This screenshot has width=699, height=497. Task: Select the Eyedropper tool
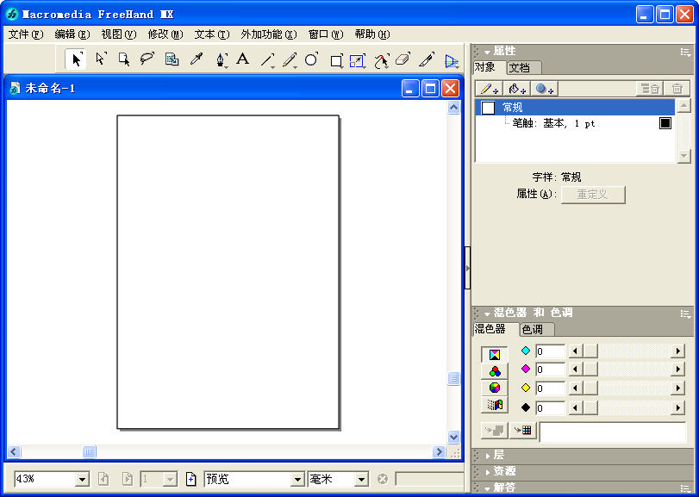point(195,59)
